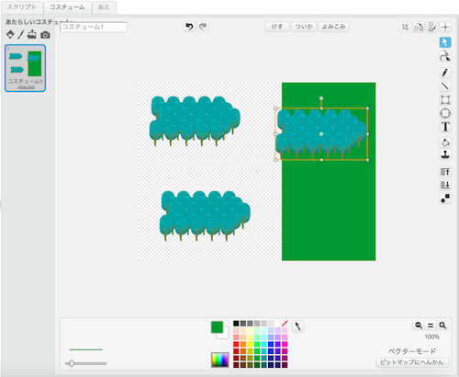This screenshot has height=377, width=459.
Task: Click the white secondary color swatch
Action: coord(225,335)
